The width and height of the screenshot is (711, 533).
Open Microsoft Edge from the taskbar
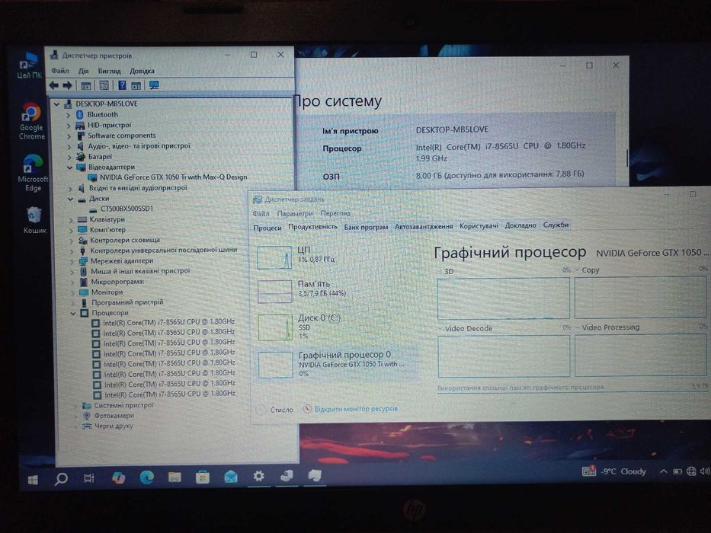pyautogui.click(x=146, y=477)
